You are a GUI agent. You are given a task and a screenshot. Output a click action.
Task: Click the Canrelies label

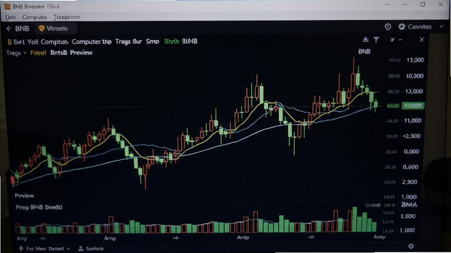click(419, 26)
